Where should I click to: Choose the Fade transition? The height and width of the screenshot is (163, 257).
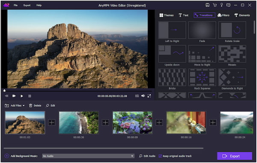[x=202, y=30]
